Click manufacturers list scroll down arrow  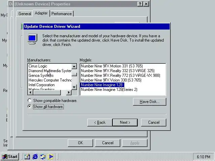[x=74, y=87]
